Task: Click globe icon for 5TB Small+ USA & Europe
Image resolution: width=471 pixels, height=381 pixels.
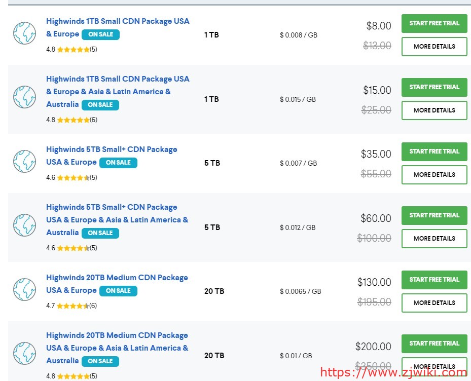Action: click(24, 161)
